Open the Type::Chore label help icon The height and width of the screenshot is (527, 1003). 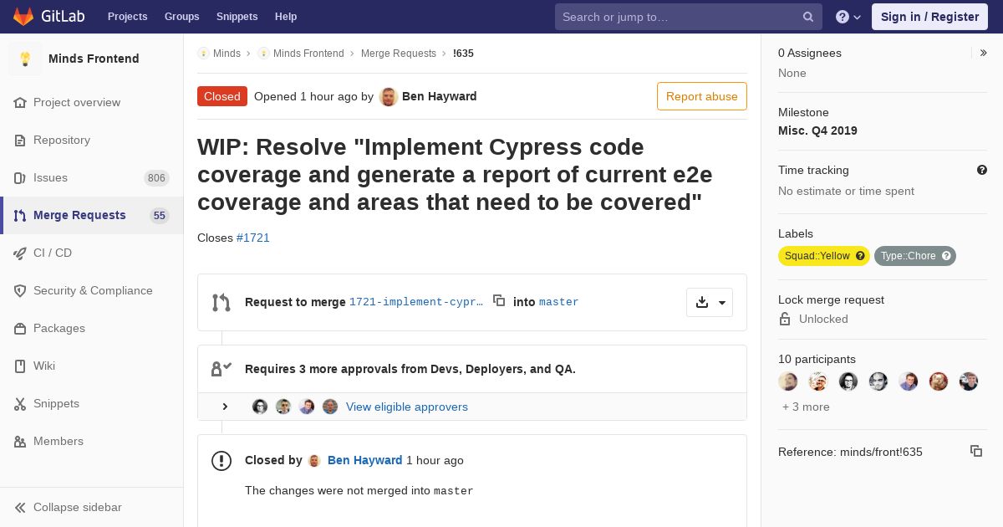(946, 256)
